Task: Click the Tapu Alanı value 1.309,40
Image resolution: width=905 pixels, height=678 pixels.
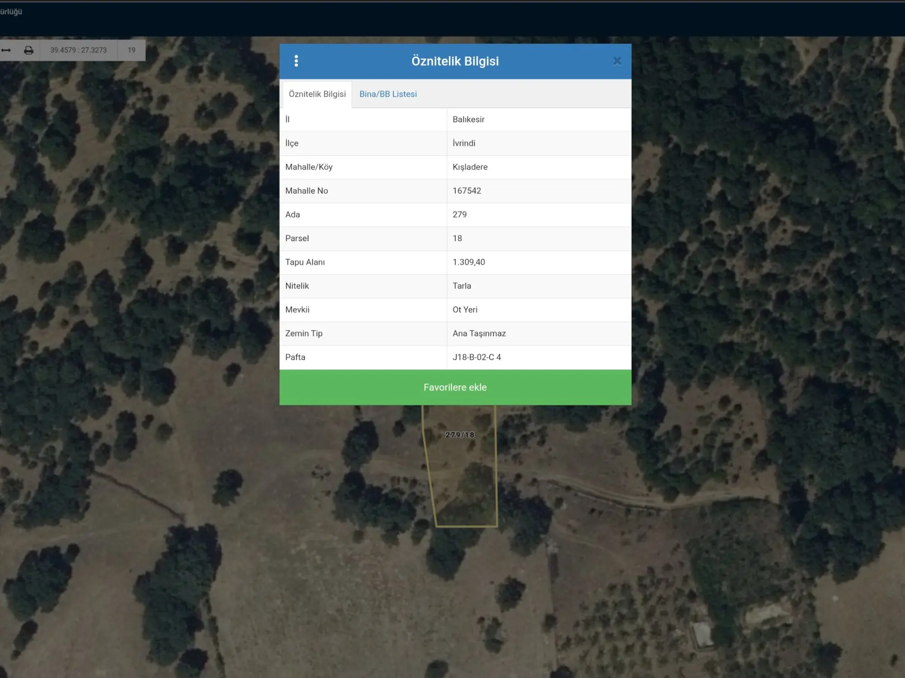Action: tap(469, 262)
